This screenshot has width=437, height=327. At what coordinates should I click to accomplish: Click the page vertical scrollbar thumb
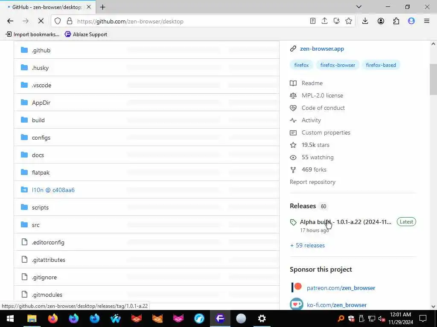coord(433,80)
